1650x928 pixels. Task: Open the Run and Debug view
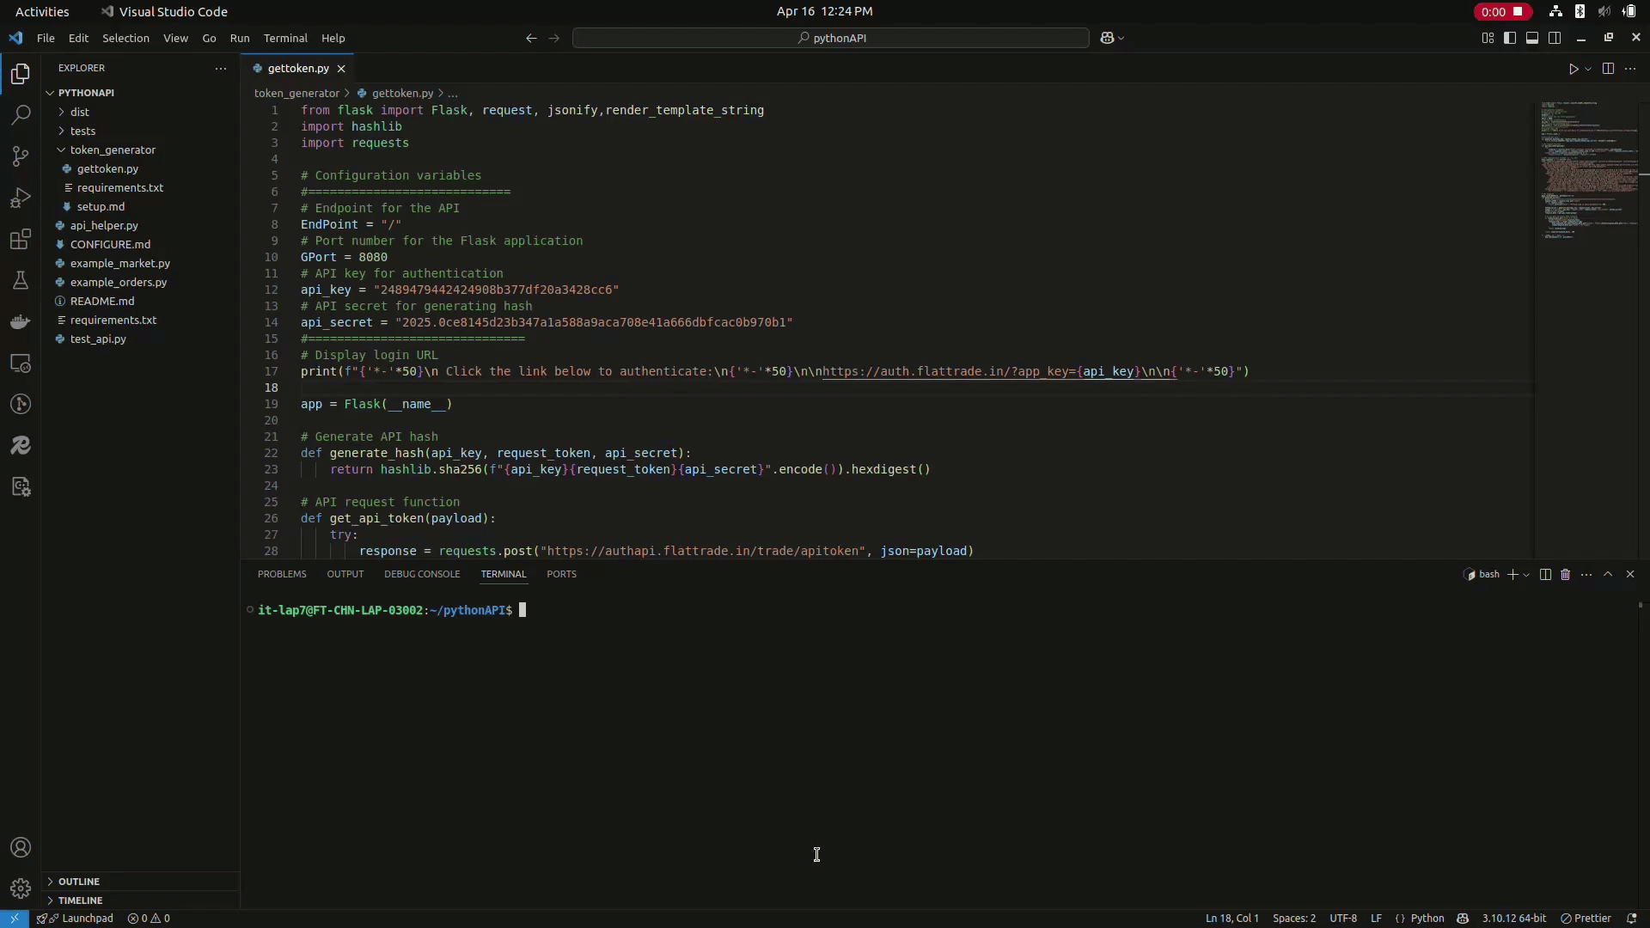[x=21, y=198]
